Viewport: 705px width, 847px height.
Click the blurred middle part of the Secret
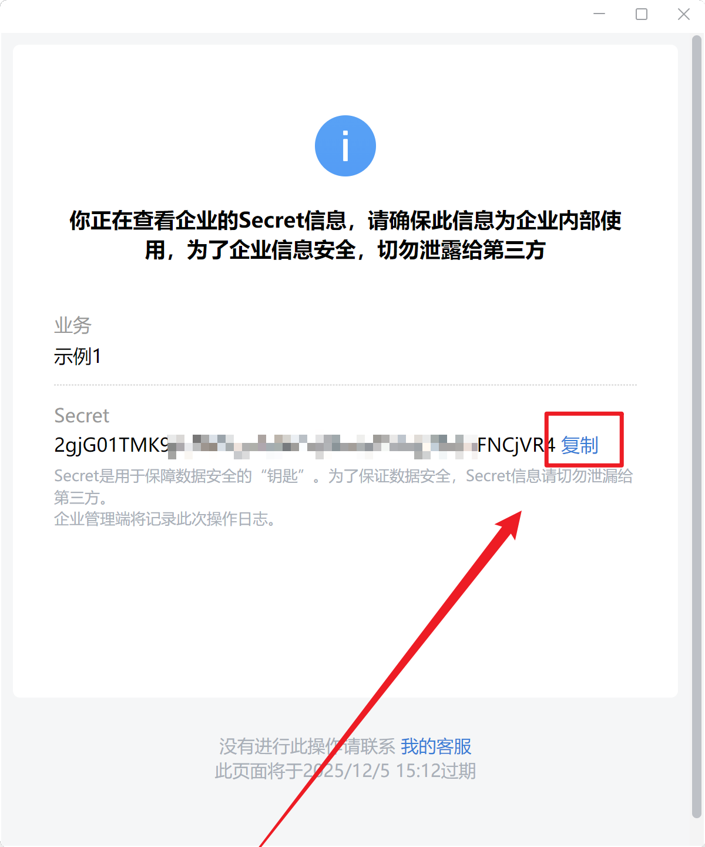point(323,446)
